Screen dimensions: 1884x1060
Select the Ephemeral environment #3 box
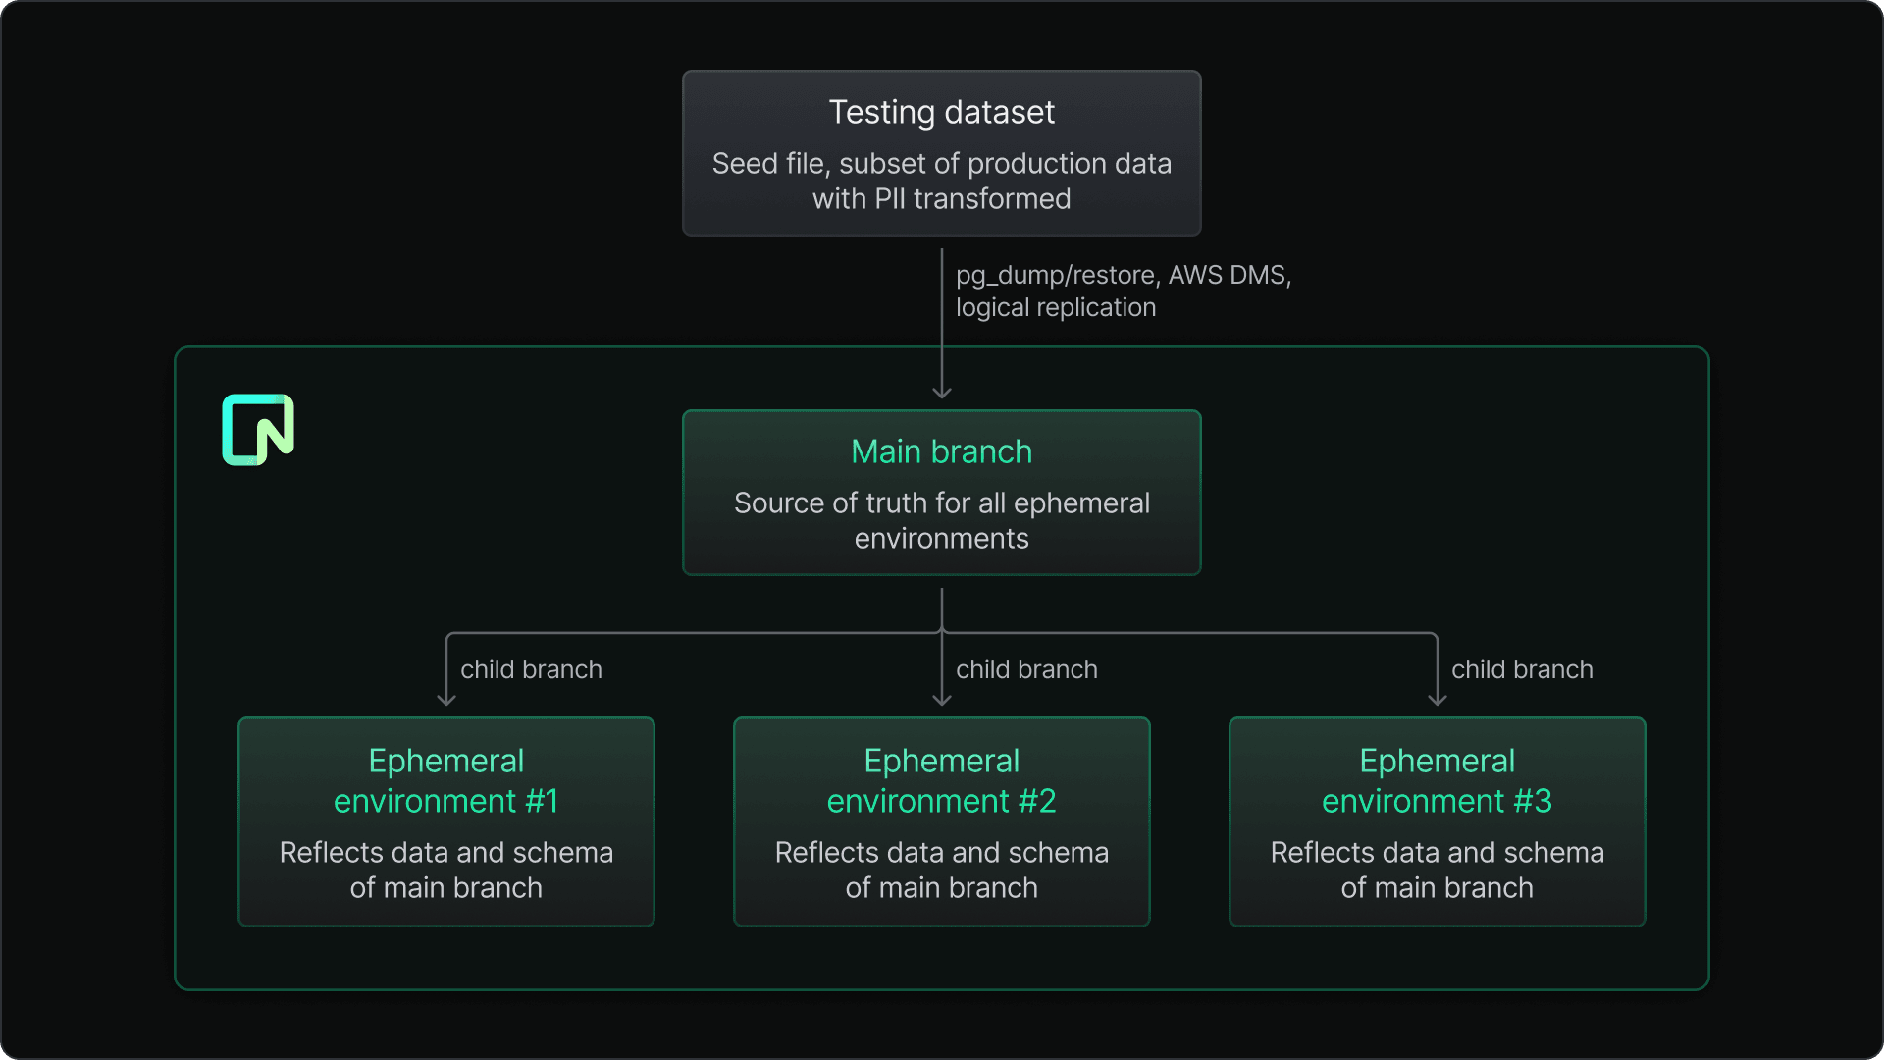tap(1437, 821)
